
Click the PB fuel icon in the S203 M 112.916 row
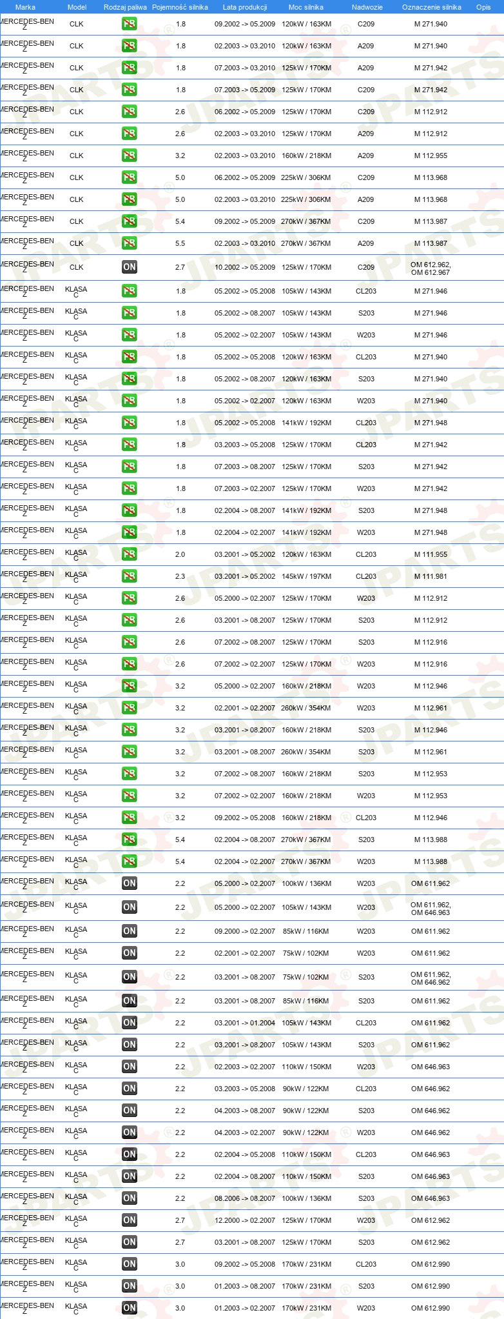(x=130, y=642)
